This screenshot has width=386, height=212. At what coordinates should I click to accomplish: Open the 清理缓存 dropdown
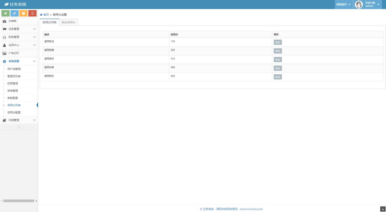(343, 5)
